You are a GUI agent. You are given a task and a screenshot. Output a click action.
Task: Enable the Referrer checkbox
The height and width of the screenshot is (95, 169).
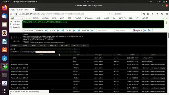pos(35,31)
